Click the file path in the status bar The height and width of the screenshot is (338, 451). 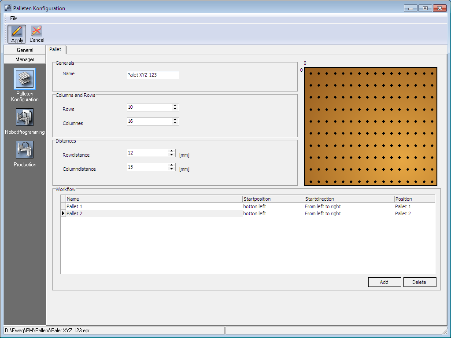[x=48, y=331]
